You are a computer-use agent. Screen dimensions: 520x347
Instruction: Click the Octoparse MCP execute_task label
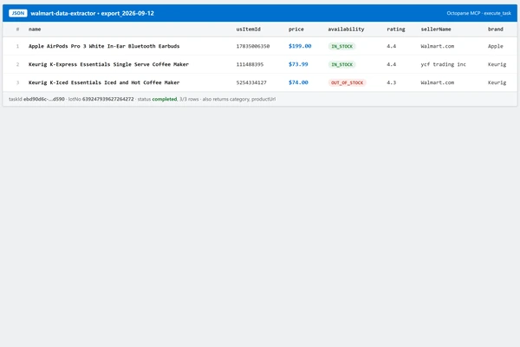[x=478, y=13]
